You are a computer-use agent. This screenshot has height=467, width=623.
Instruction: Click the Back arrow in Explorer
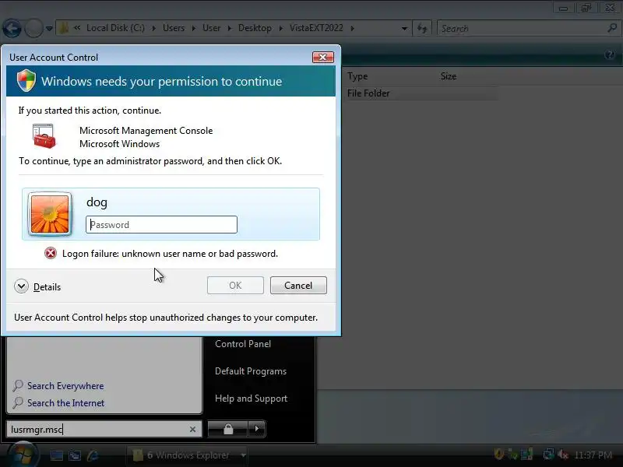tap(12, 29)
